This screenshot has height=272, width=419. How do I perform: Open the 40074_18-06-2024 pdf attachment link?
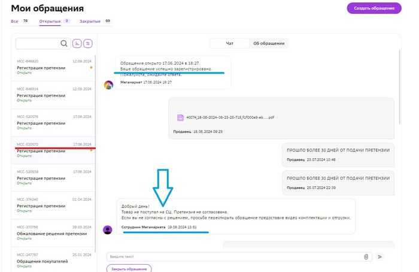tap(230, 117)
